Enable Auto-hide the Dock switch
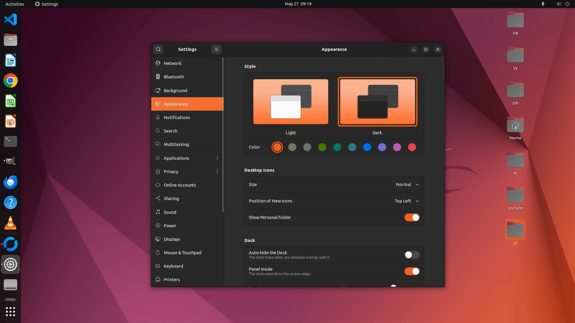This screenshot has width=575, height=323. (412, 255)
